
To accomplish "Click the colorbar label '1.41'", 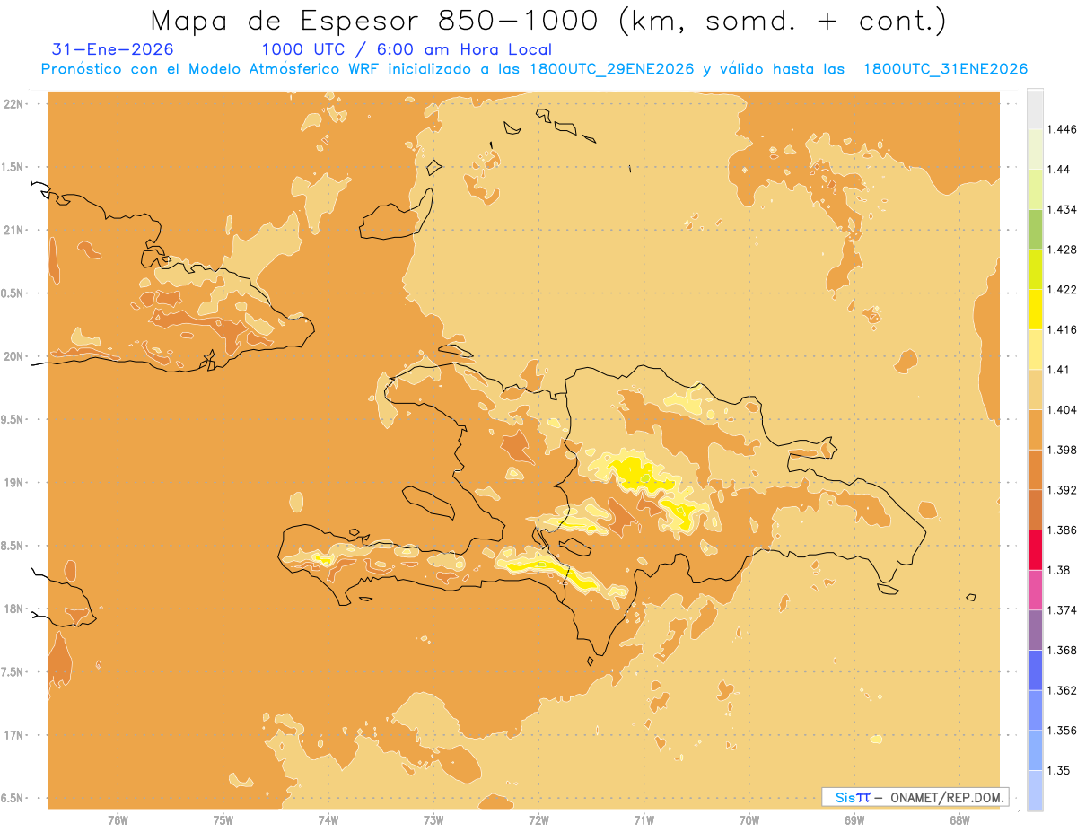I will click(x=1059, y=370).
